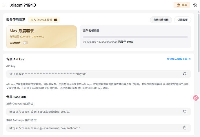Click the 兼容 OpenAI 接口协议 label
The image size is (200, 137).
20,104
